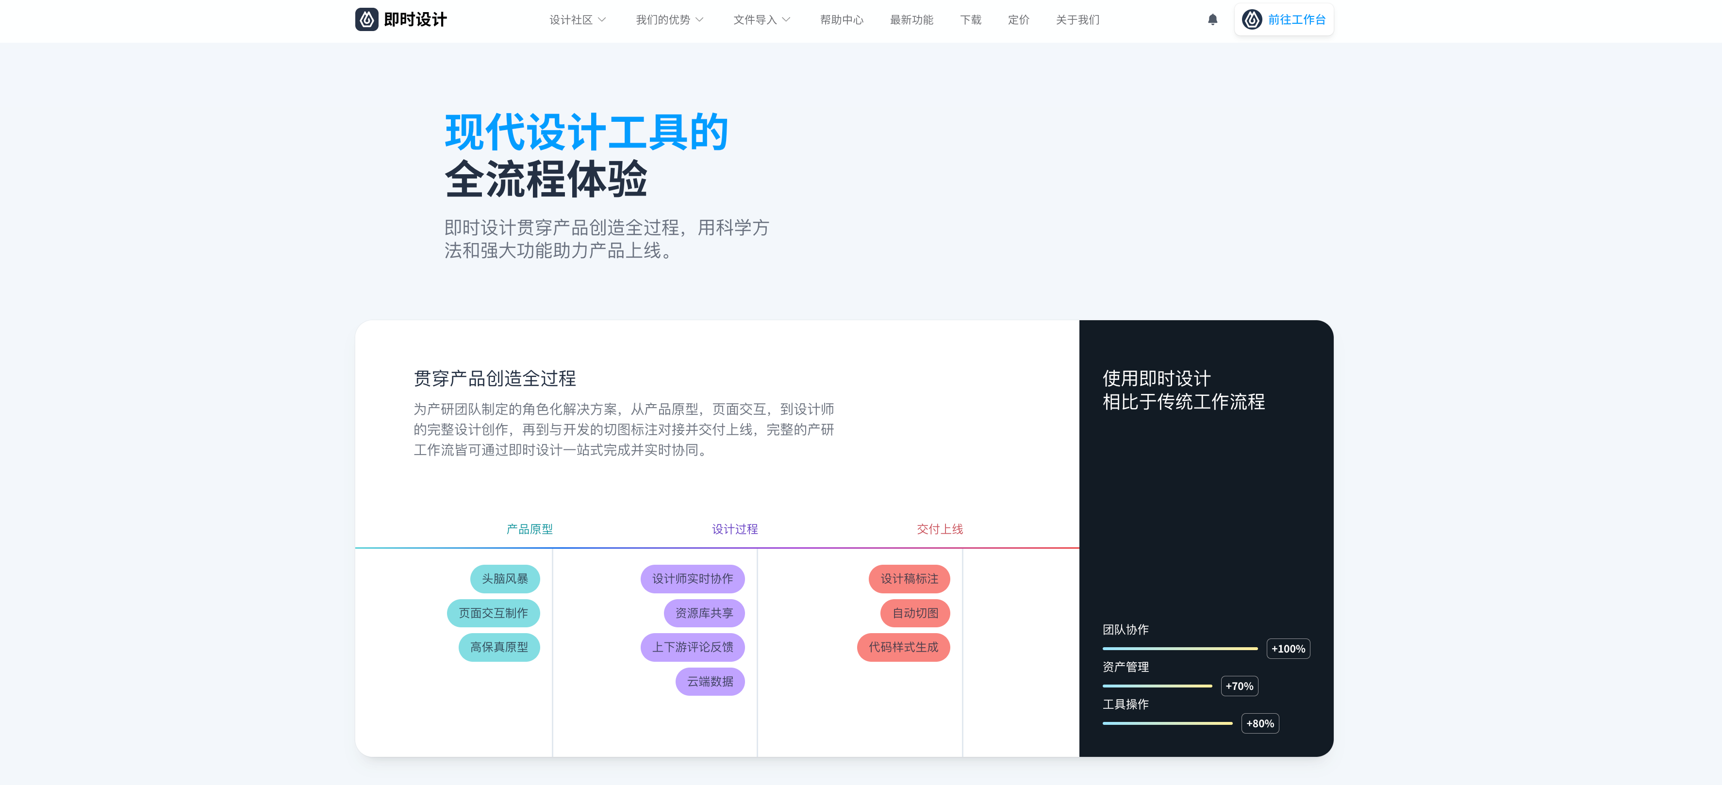Click the +100% badge
1722x785 pixels.
coord(1288,649)
